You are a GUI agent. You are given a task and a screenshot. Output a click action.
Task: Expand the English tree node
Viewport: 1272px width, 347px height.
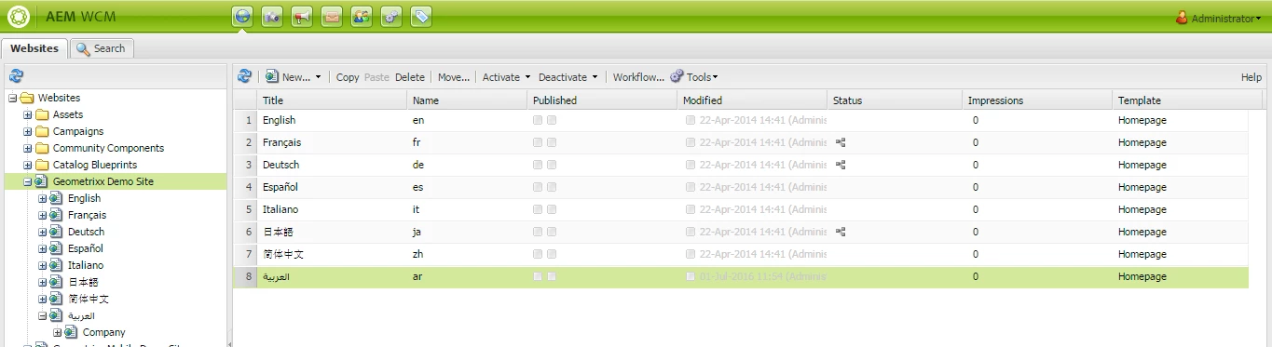pyautogui.click(x=42, y=198)
